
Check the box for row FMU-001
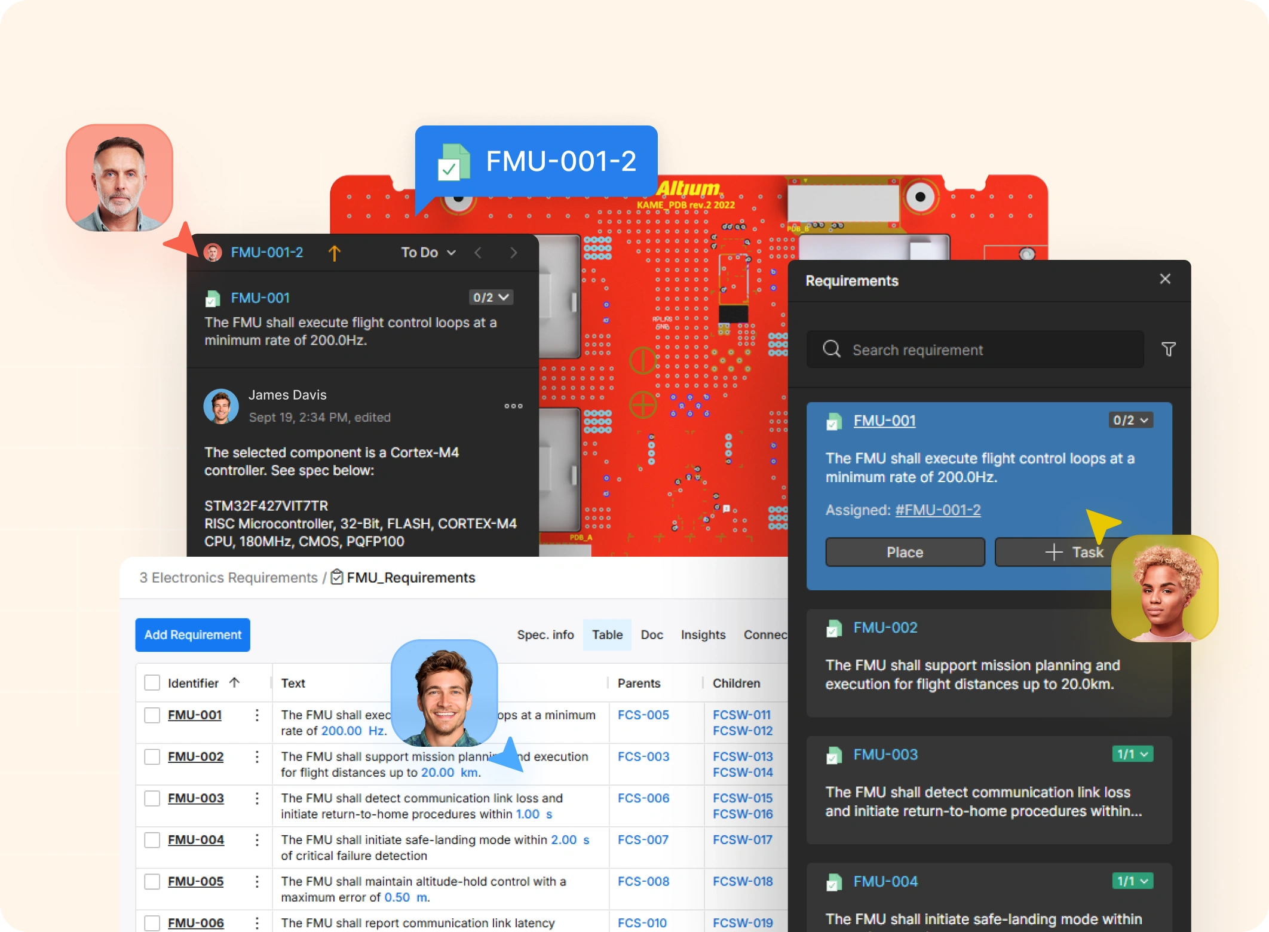[x=152, y=715]
